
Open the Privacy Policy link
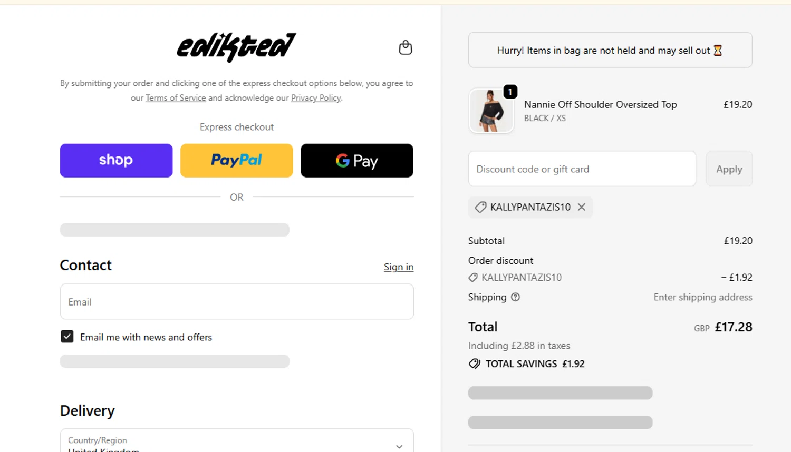[316, 98]
